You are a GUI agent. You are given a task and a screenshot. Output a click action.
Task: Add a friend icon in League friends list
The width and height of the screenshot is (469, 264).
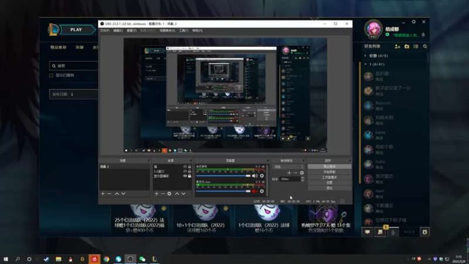pos(397,46)
